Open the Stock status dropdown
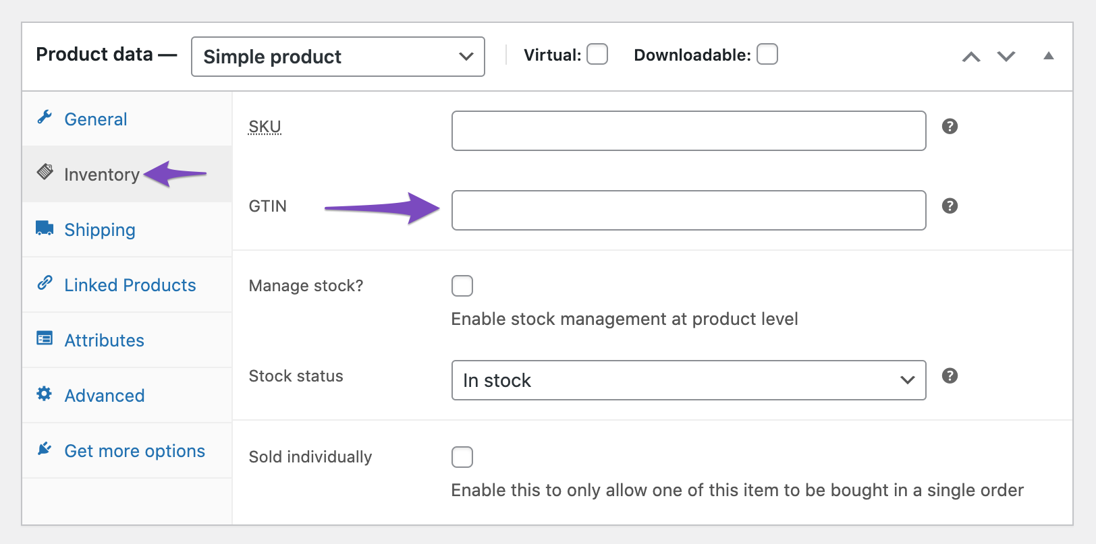The height and width of the screenshot is (544, 1096). click(x=688, y=380)
